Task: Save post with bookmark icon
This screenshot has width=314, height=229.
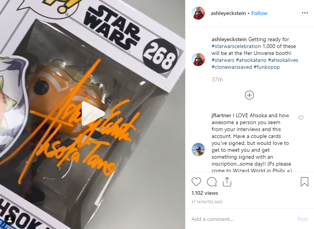Action: tap(304, 182)
